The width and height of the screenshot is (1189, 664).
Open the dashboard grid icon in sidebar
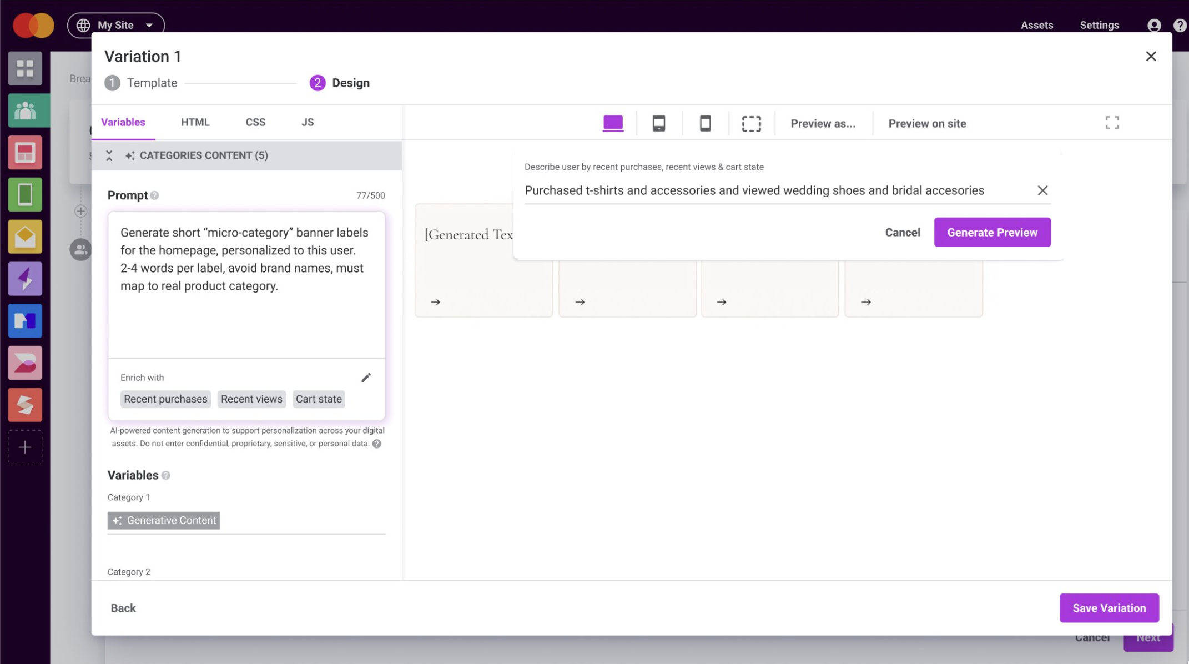[x=25, y=68]
